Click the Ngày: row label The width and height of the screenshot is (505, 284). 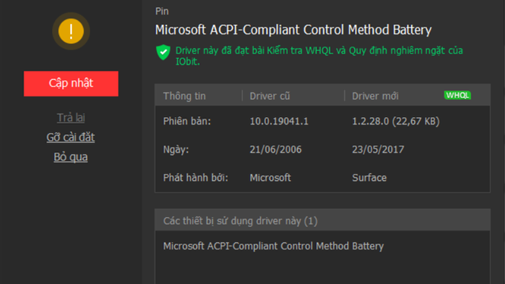176,149
